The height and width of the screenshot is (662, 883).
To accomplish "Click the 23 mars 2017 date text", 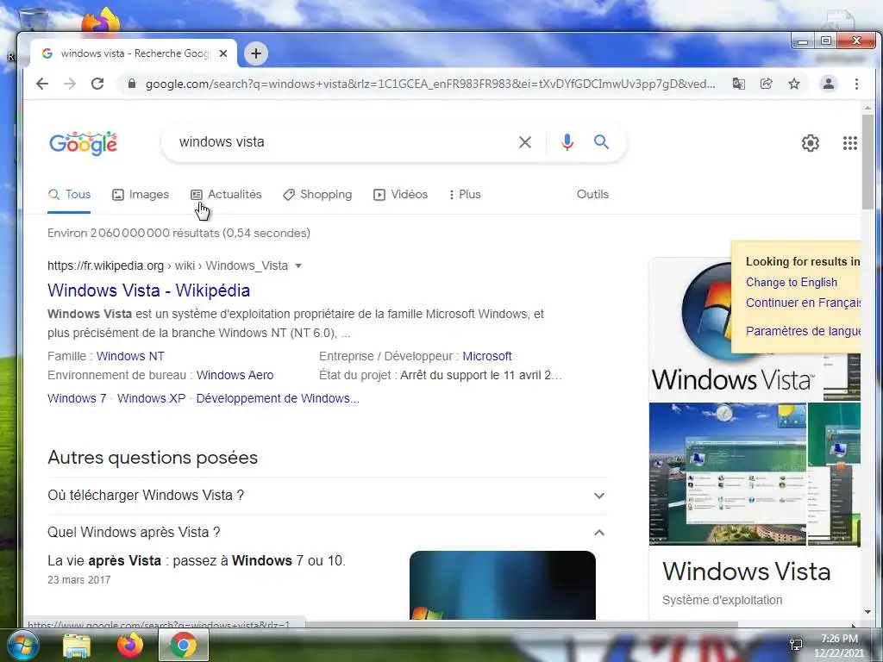I will [78, 580].
